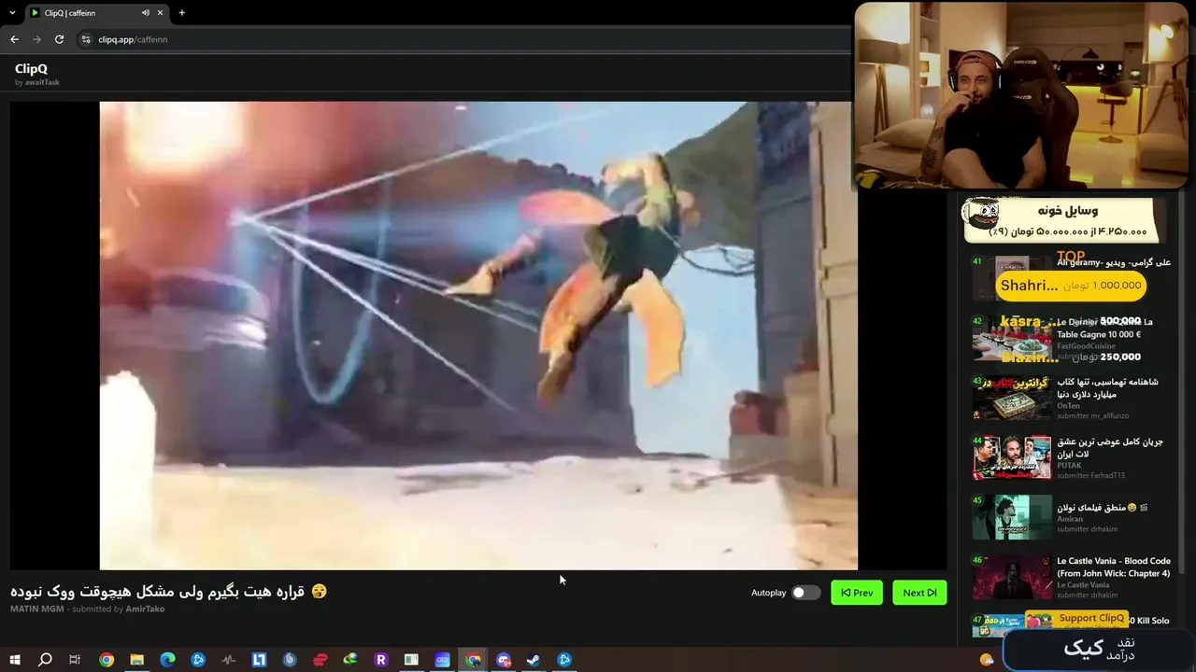The image size is (1196, 672).
Task: Reload the ClipQ page
Action: click(59, 39)
